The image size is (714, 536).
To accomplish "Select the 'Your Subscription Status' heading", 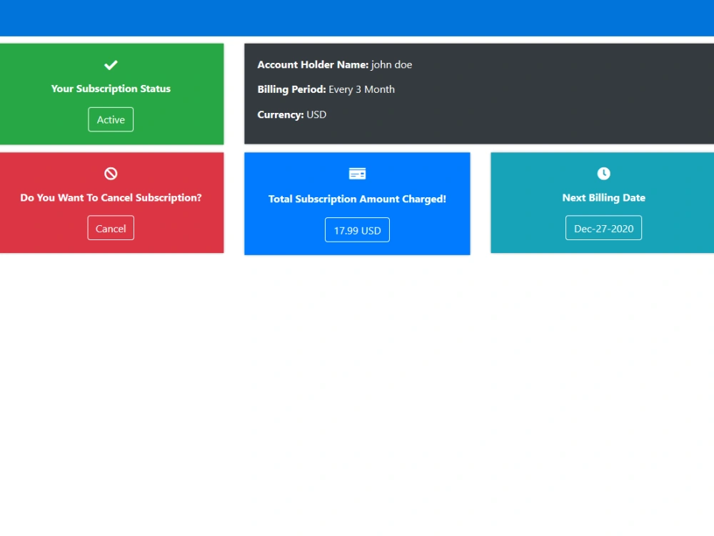I will click(111, 89).
